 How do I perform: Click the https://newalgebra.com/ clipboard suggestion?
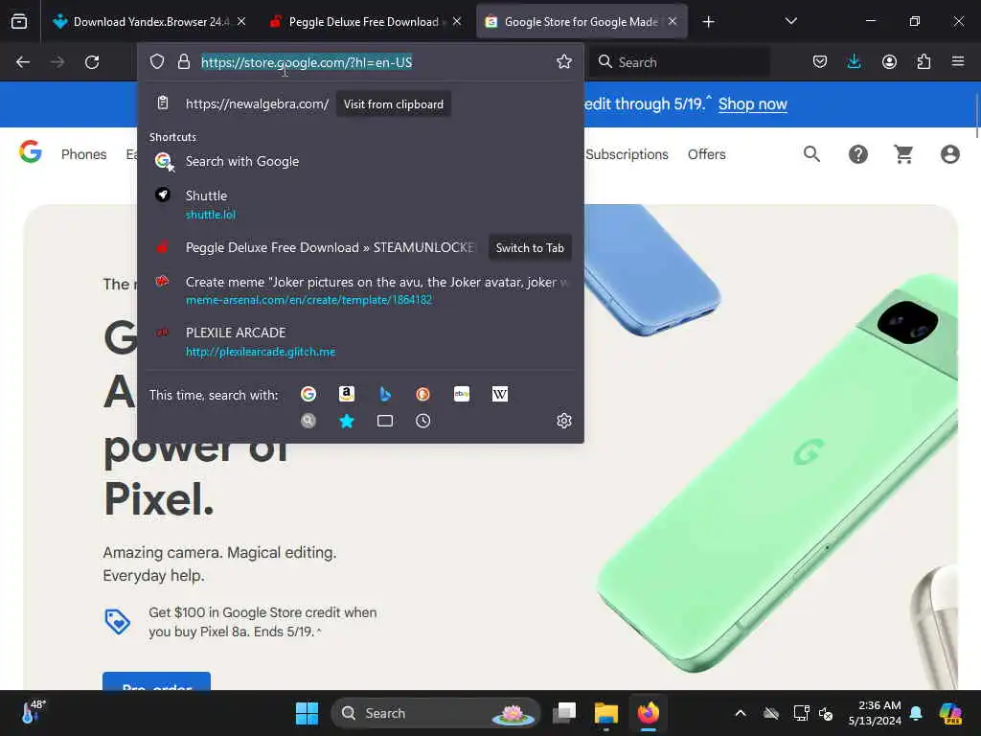click(257, 103)
